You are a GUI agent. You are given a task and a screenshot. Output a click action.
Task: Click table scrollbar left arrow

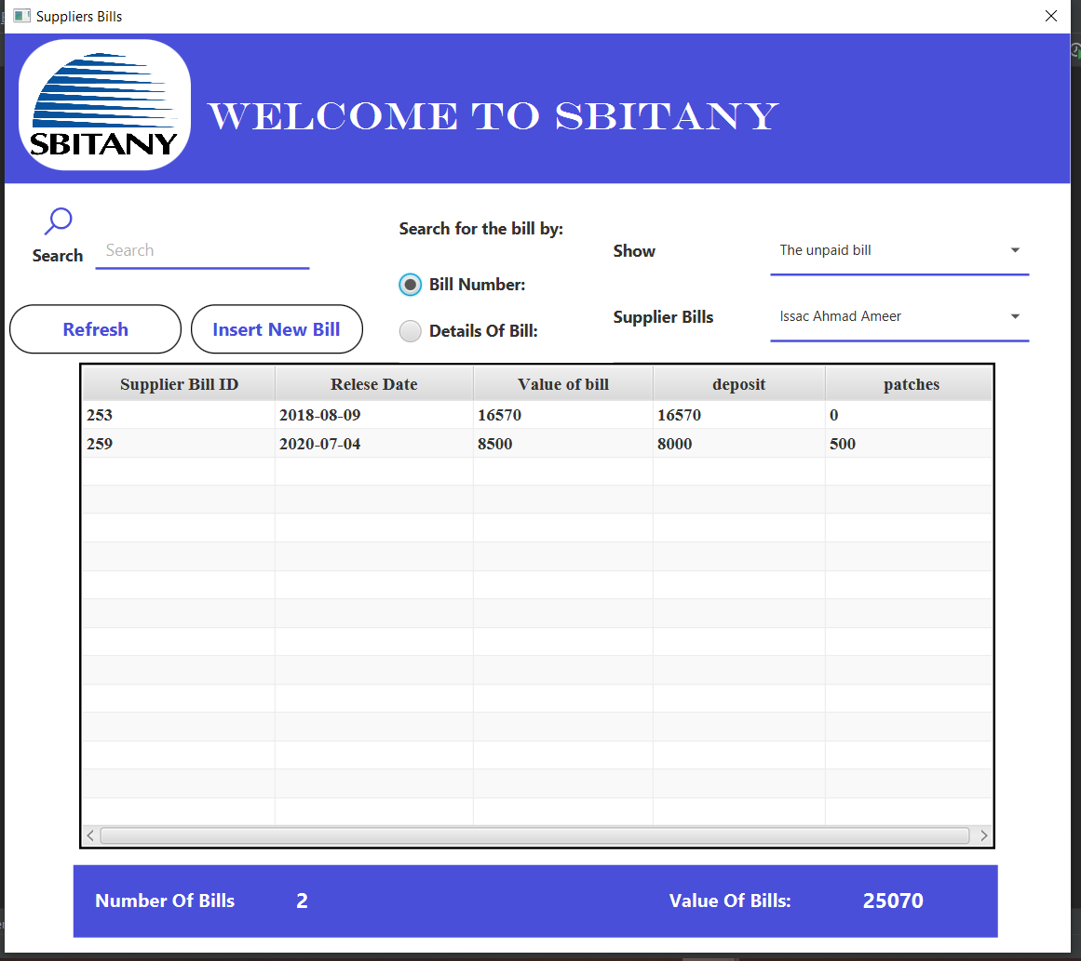(x=90, y=835)
